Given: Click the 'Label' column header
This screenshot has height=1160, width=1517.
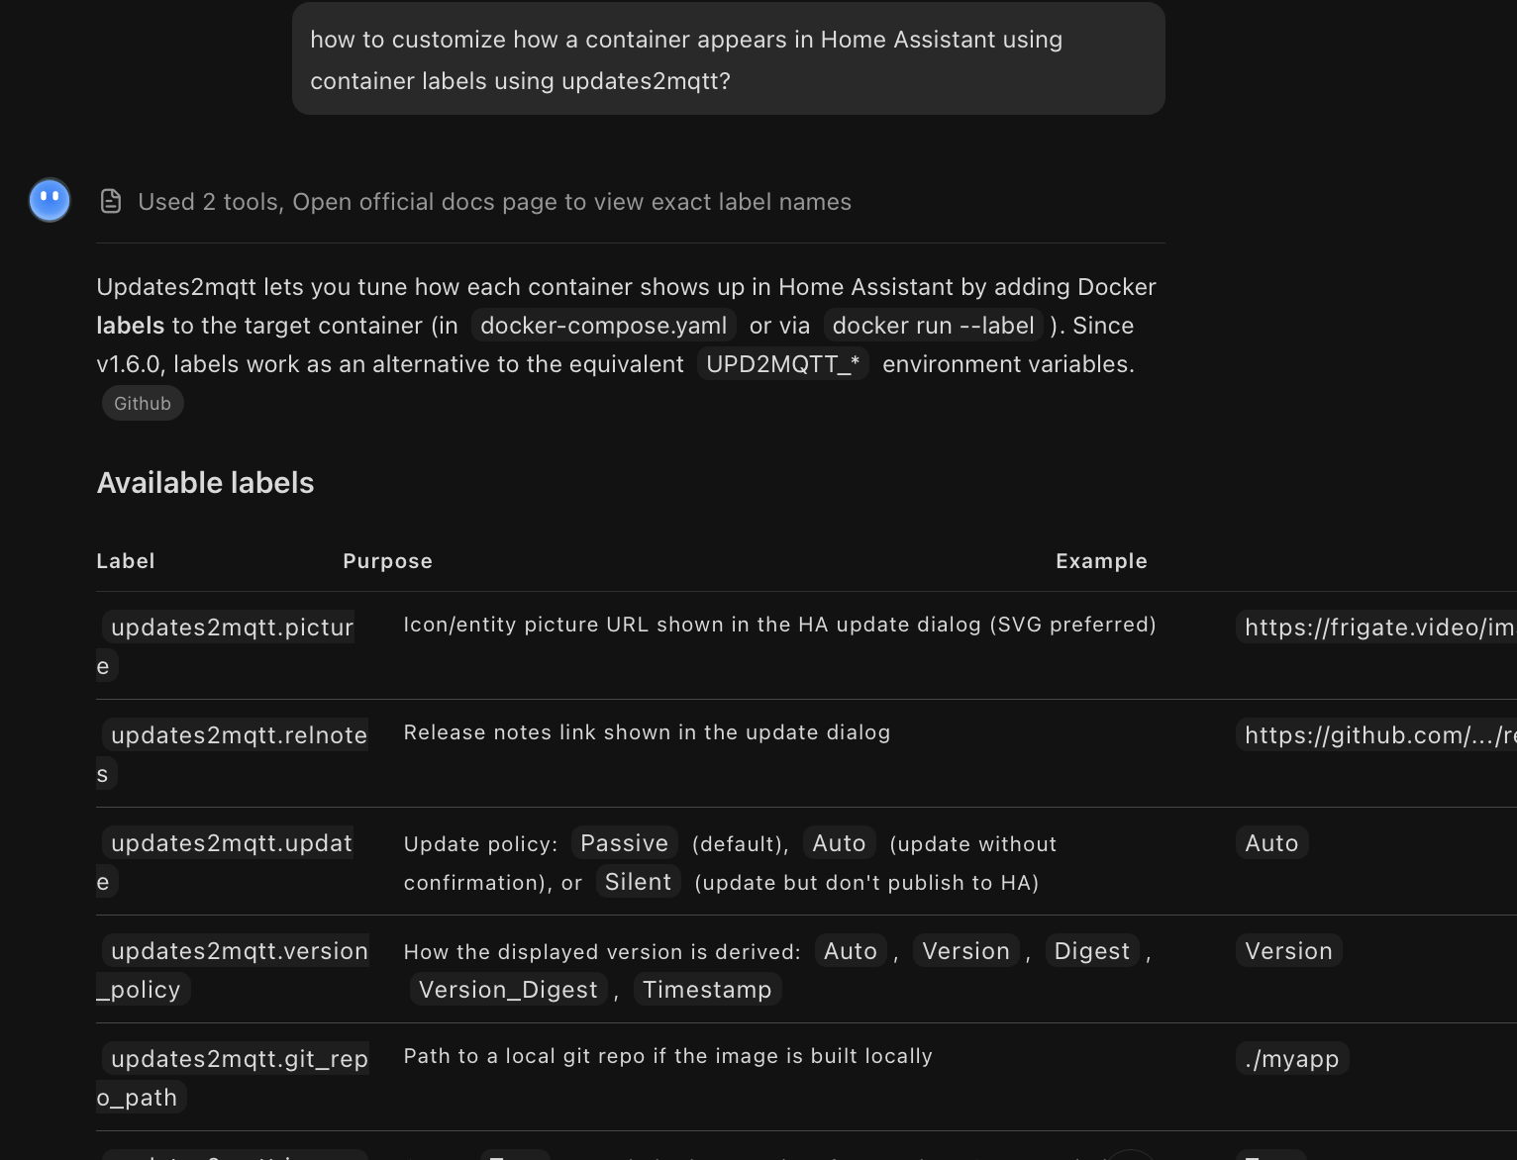Looking at the screenshot, I should tap(126, 561).
